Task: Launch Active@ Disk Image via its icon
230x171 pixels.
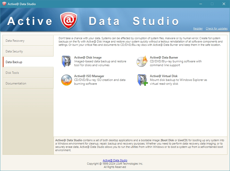Action: 67,61
